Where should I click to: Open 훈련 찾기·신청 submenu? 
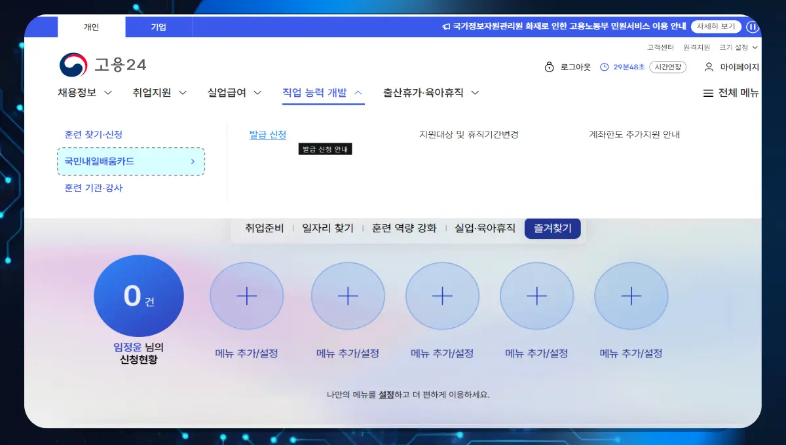pos(93,134)
